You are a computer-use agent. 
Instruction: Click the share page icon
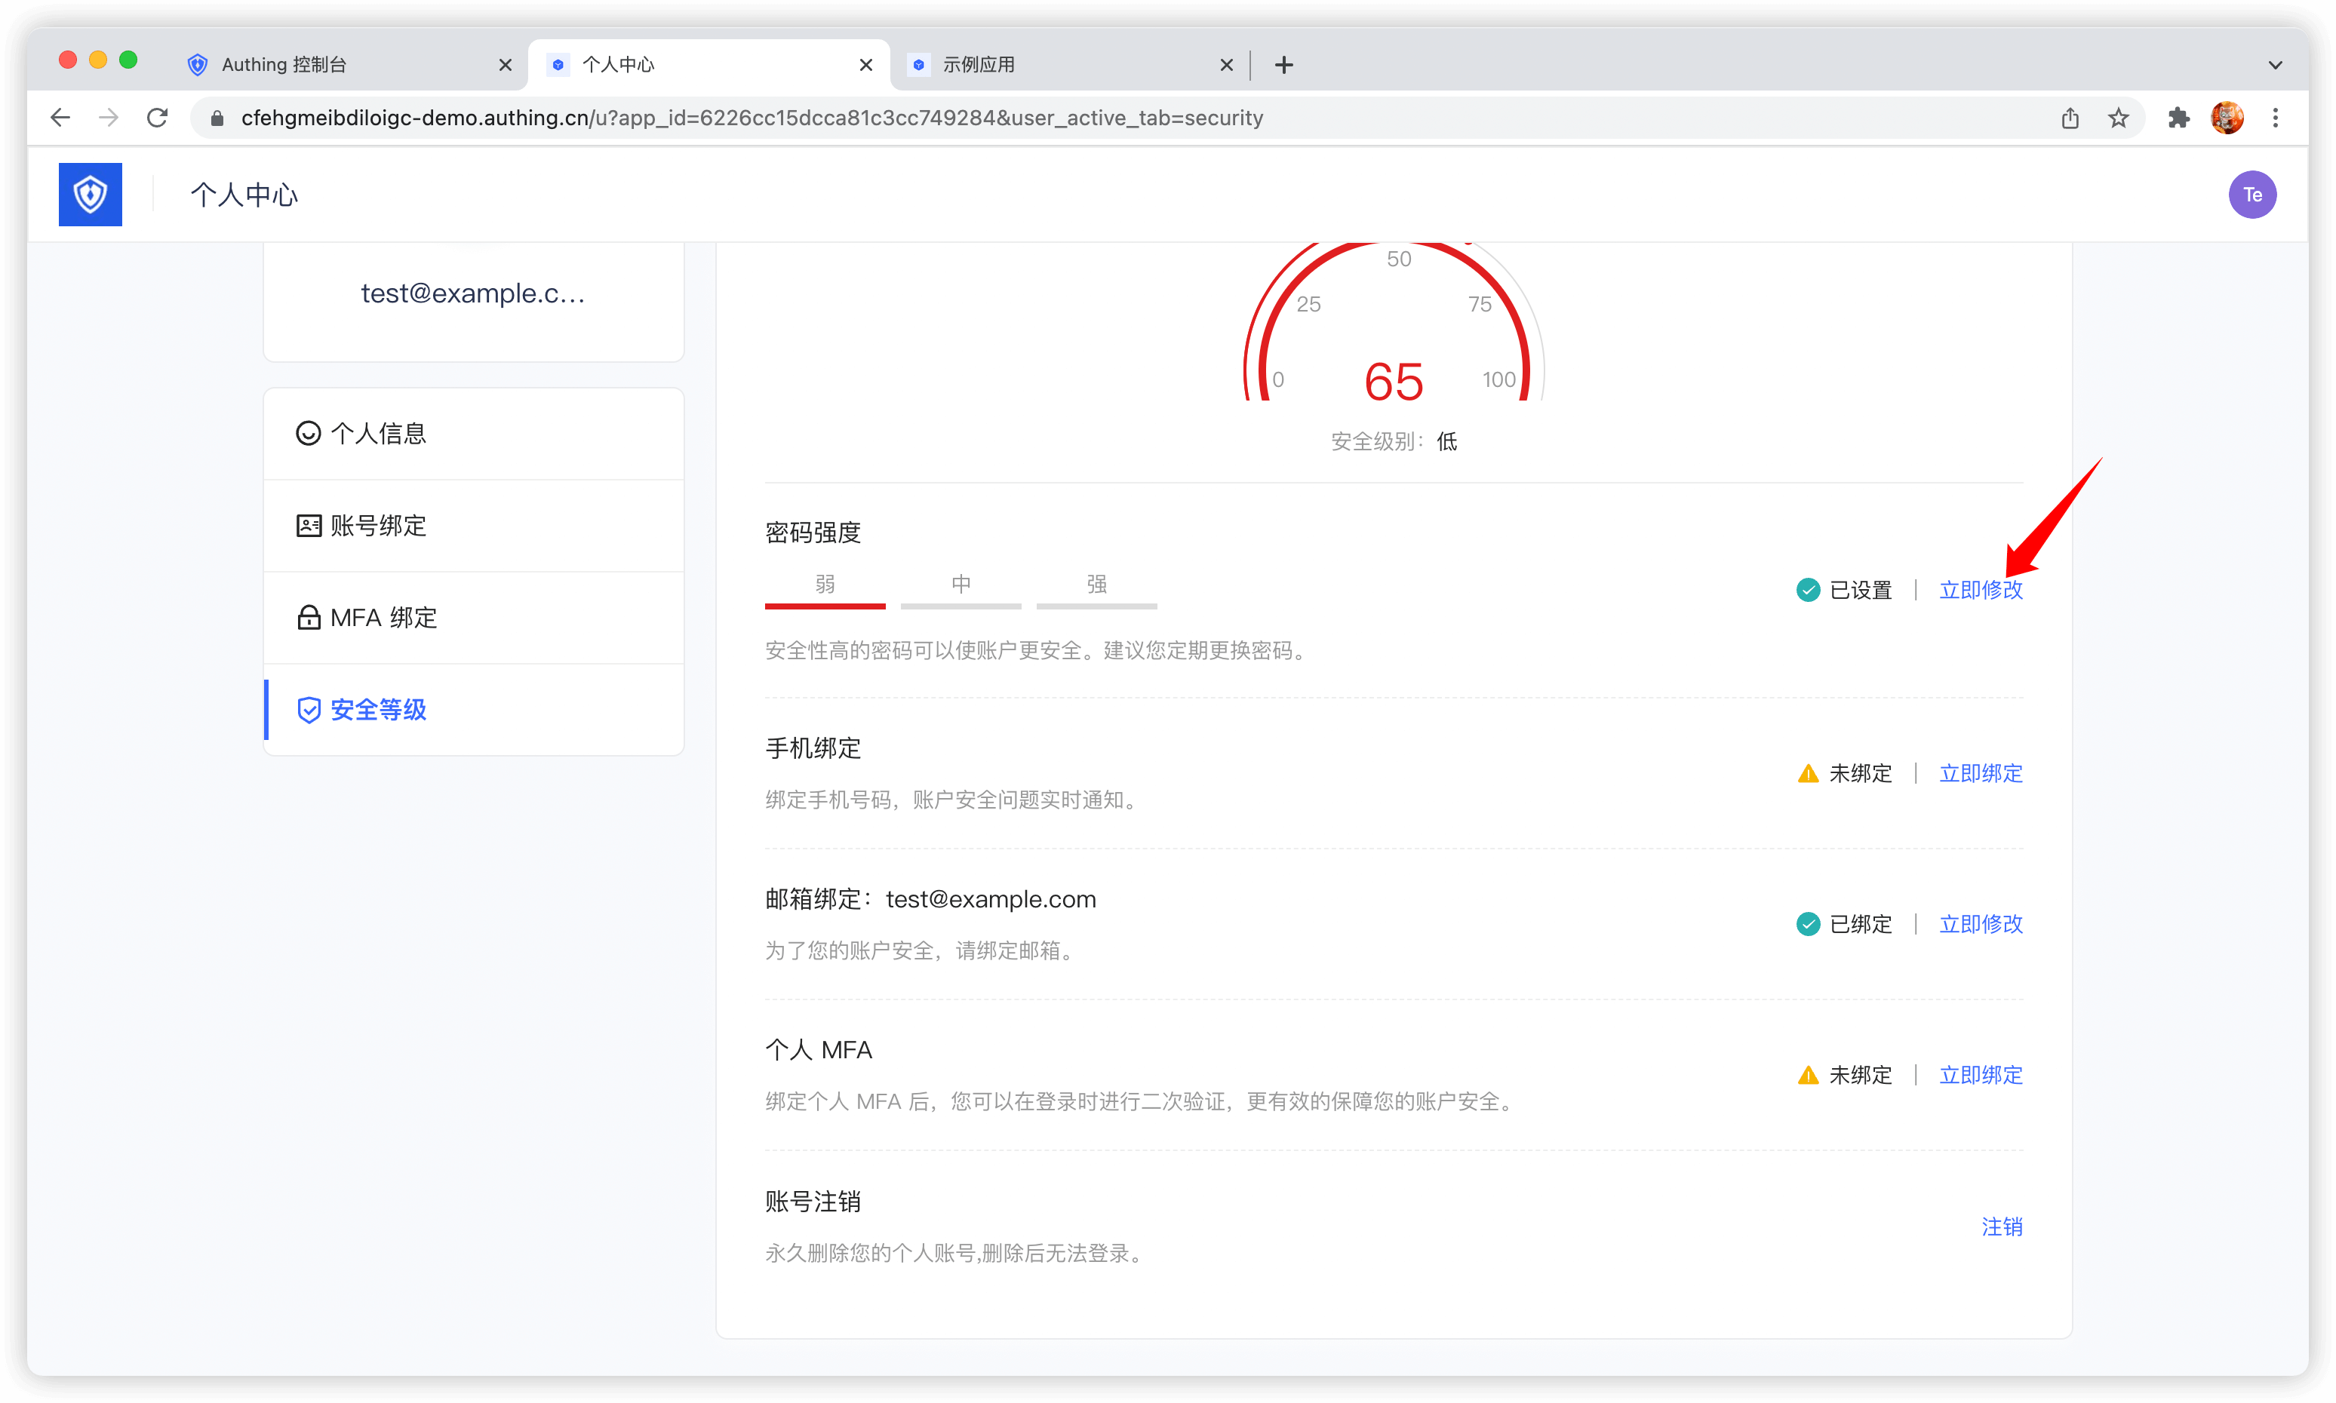2070,118
